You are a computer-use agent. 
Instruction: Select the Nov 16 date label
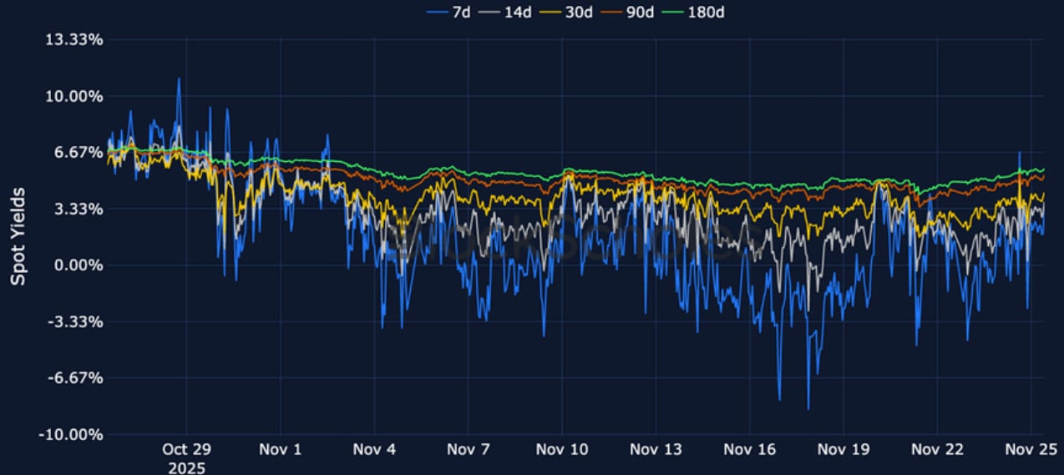pos(750,450)
